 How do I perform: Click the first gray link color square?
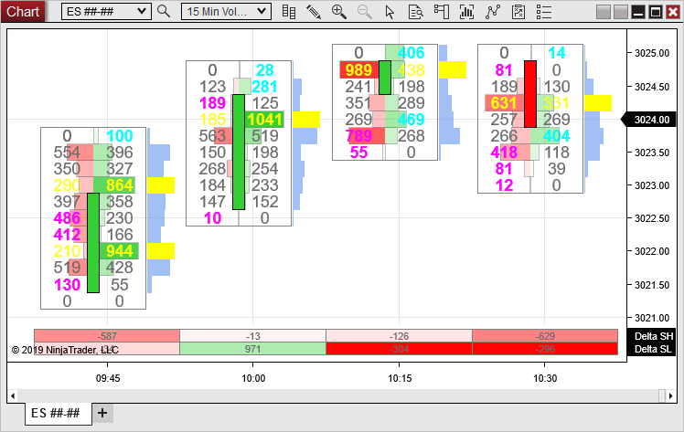pyautogui.click(x=604, y=12)
